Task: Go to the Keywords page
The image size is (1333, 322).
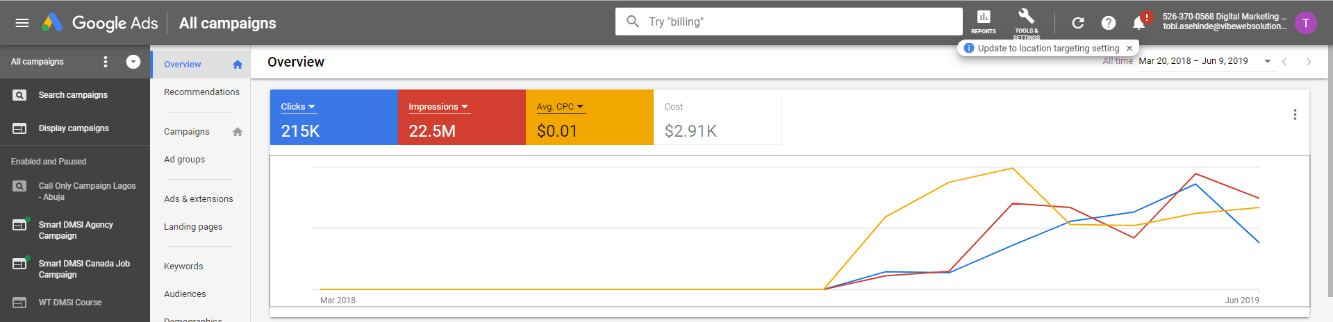Action: [x=183, y=266]
